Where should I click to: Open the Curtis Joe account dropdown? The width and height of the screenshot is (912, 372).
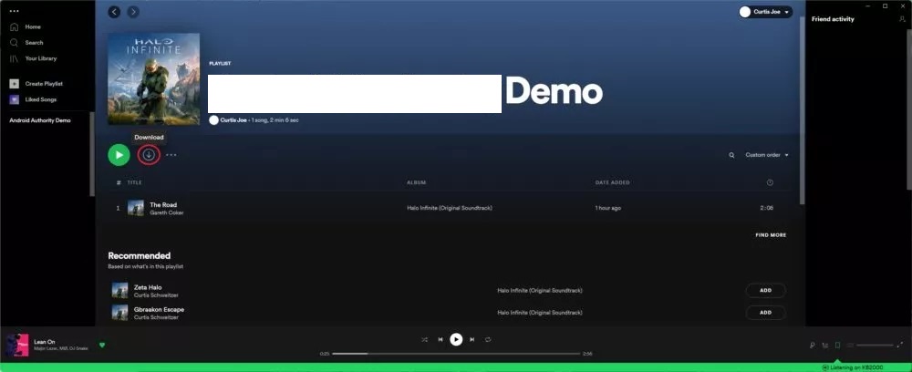[765, 12]
